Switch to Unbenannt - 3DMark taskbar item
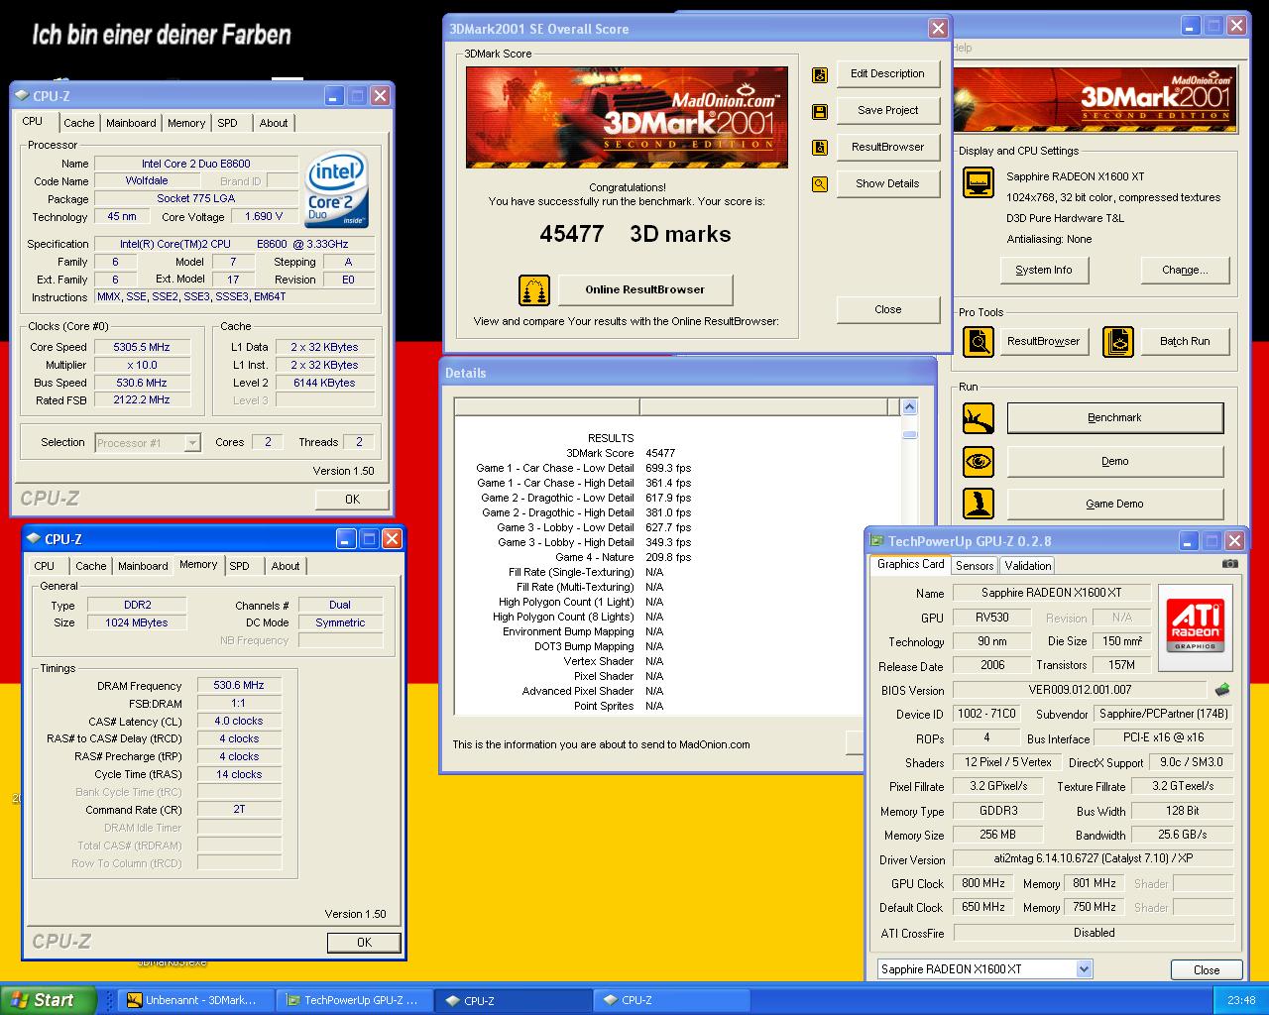The width and height of the screenshot is (1269, 1015). click(195, 1001)
